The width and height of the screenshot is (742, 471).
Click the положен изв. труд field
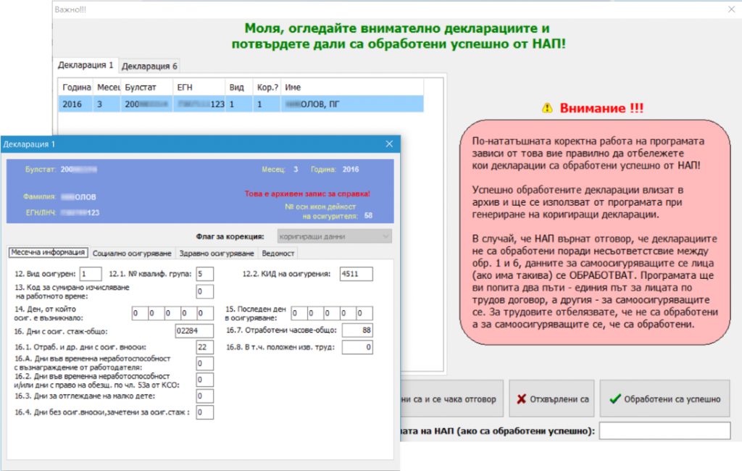pyautogui.click(x=357, y=347)
